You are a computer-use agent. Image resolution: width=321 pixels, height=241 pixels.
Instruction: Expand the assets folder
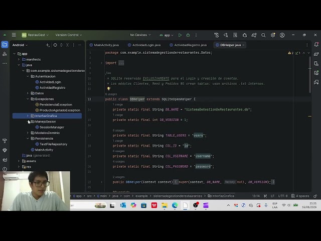tap(19, 161)
